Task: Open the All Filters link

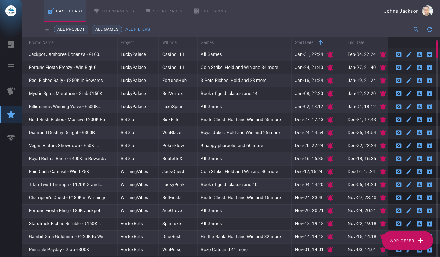Action: point(137,29)
